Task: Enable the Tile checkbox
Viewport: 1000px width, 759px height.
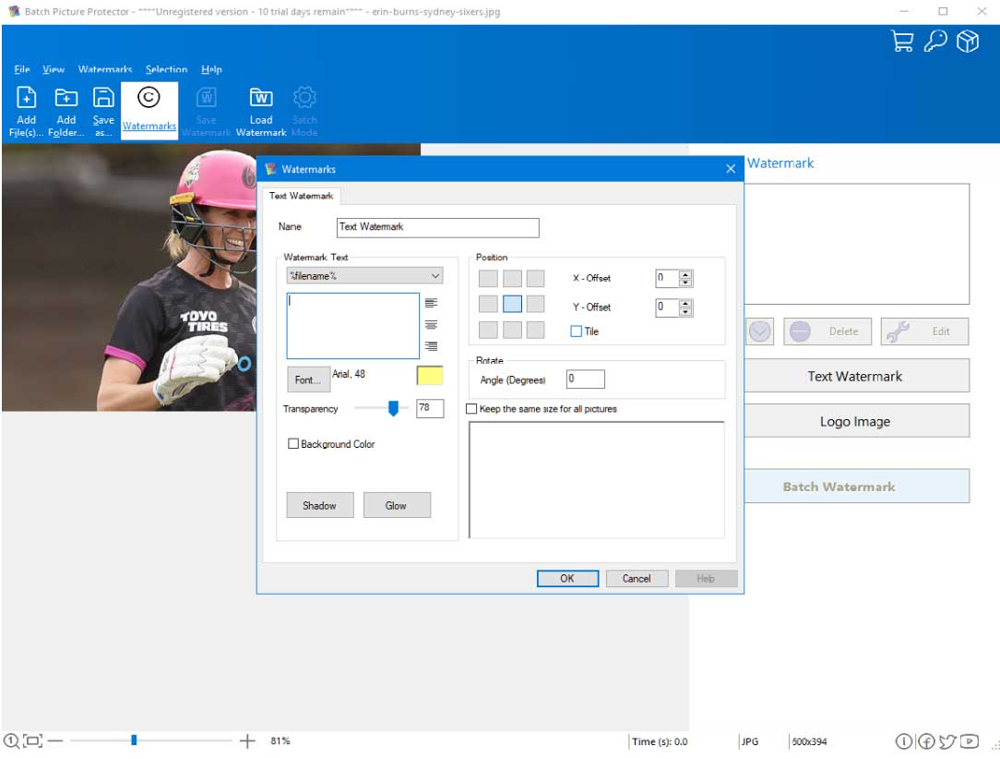Action: 577,331
